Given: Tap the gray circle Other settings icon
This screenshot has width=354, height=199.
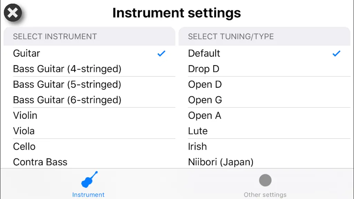Looking at the screenshot, I should 265,180.
